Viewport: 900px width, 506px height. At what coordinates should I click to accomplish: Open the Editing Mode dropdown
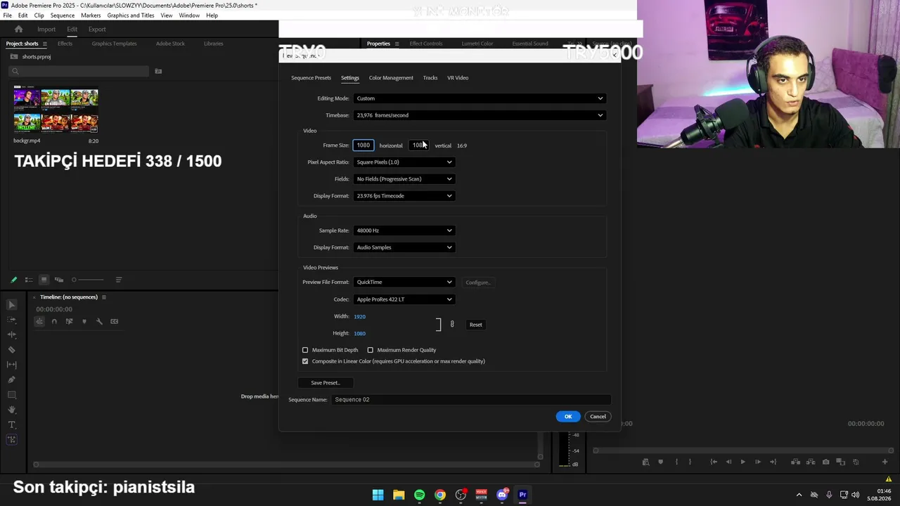(479, 98)
